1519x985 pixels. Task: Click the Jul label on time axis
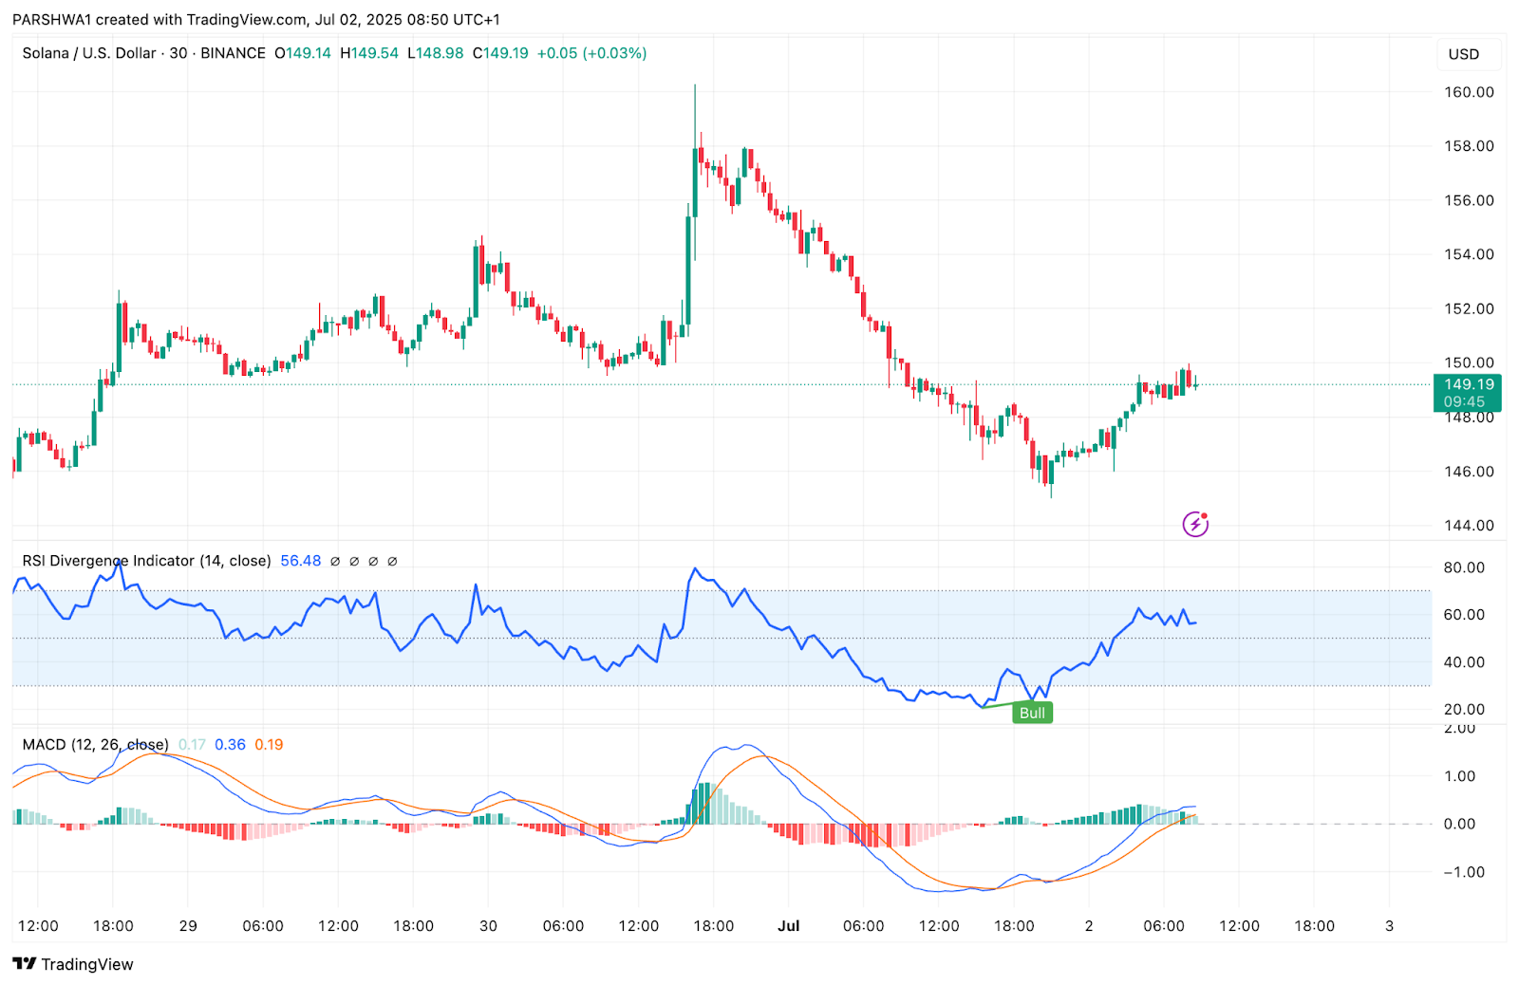[x=788, y=926]
